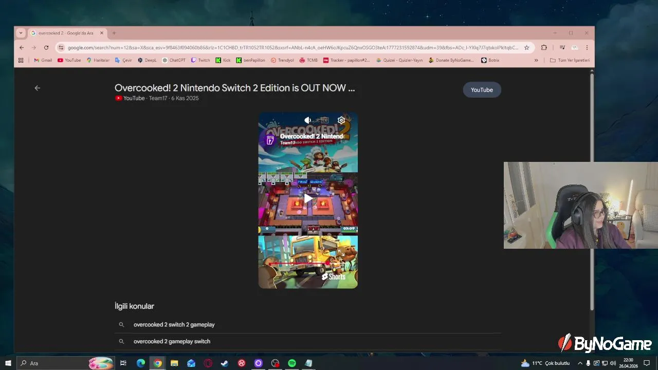
Task: Open the Donate ByNoGame bookmark
Action: [451, 60]
